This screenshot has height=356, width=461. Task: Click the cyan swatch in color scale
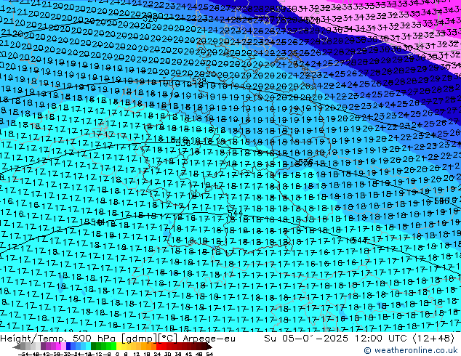pyautogui.click(x=89, y=347)
